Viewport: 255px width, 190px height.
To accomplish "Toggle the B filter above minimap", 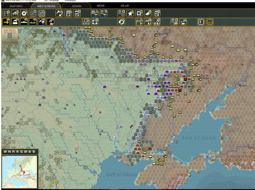I will coord(34,152).
